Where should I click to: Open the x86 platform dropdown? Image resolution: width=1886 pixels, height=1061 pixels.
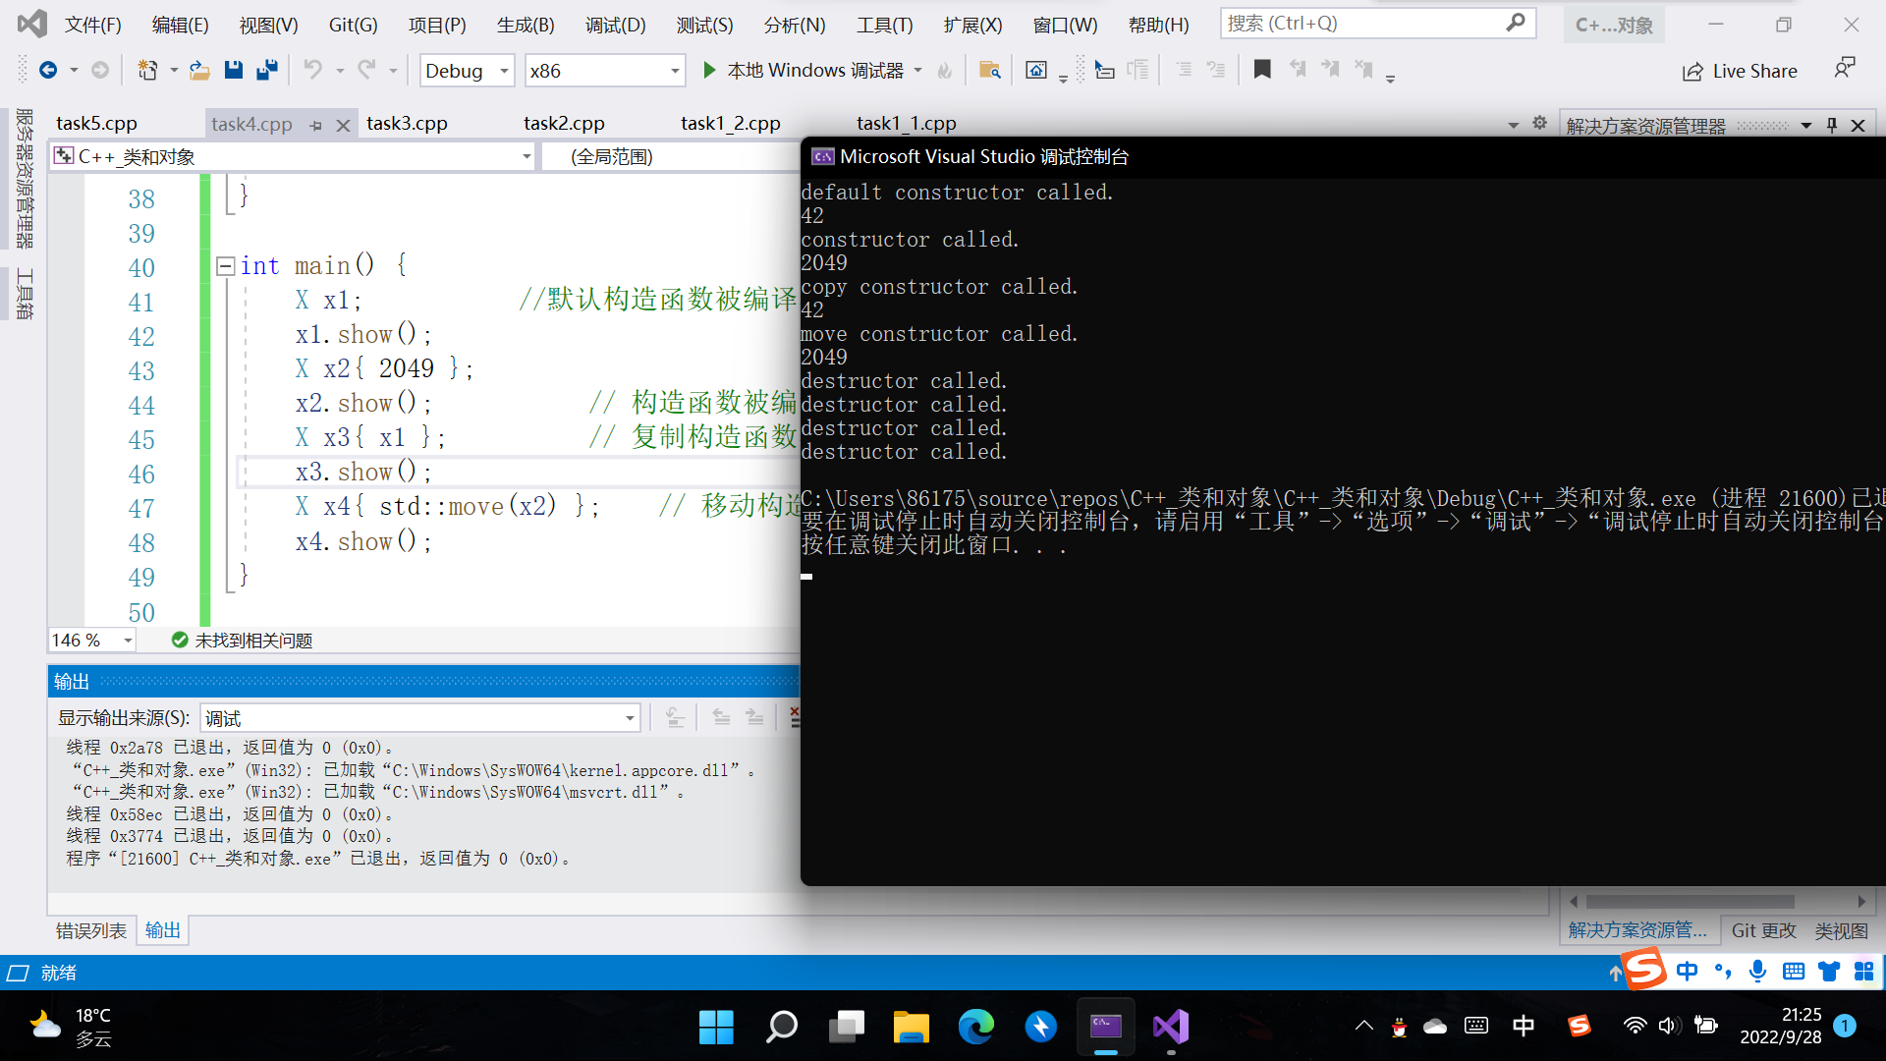pos(675,71)
